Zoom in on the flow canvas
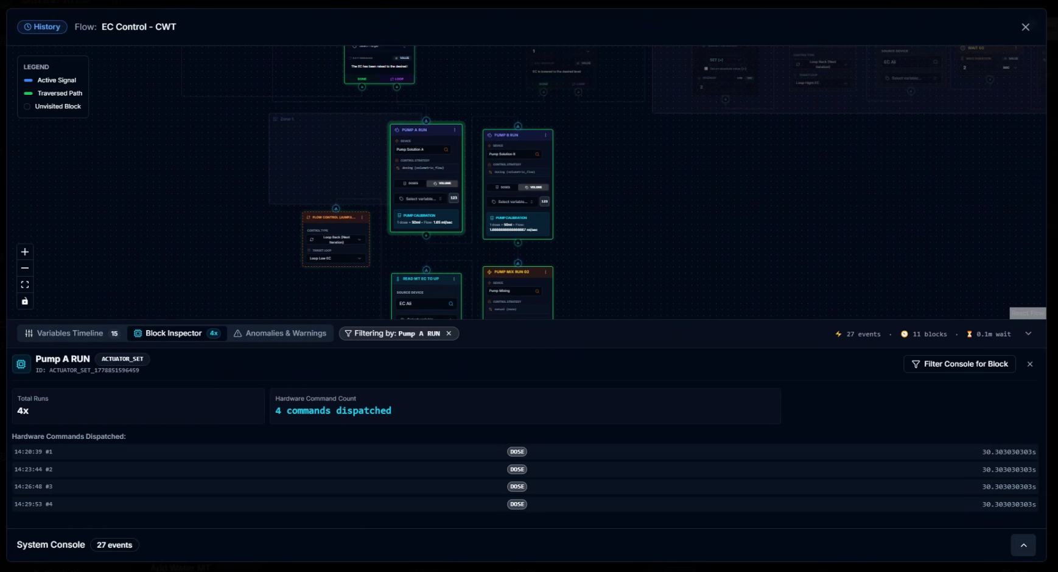 tap(25, 252)
